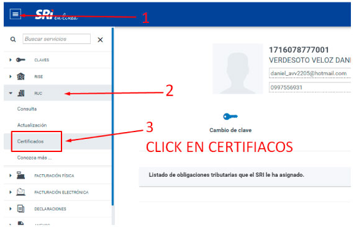Open Certificados under RUC
This screenshot has height=227, width=354.
30,141
